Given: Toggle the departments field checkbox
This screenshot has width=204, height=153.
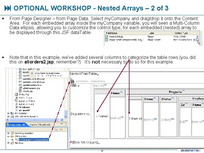Looking at the screenshot, I should [107, 40].
